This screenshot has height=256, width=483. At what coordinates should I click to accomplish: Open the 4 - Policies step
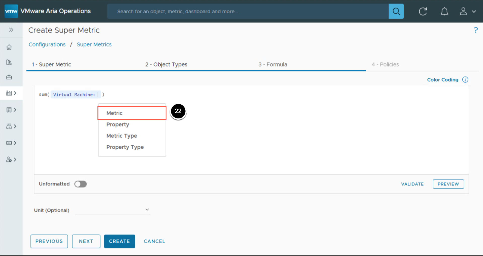point(385,65)
